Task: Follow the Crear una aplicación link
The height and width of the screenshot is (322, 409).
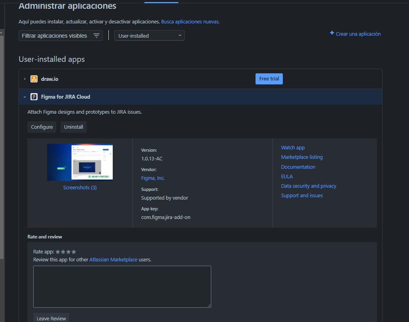Action: click(x=358, y=34)
